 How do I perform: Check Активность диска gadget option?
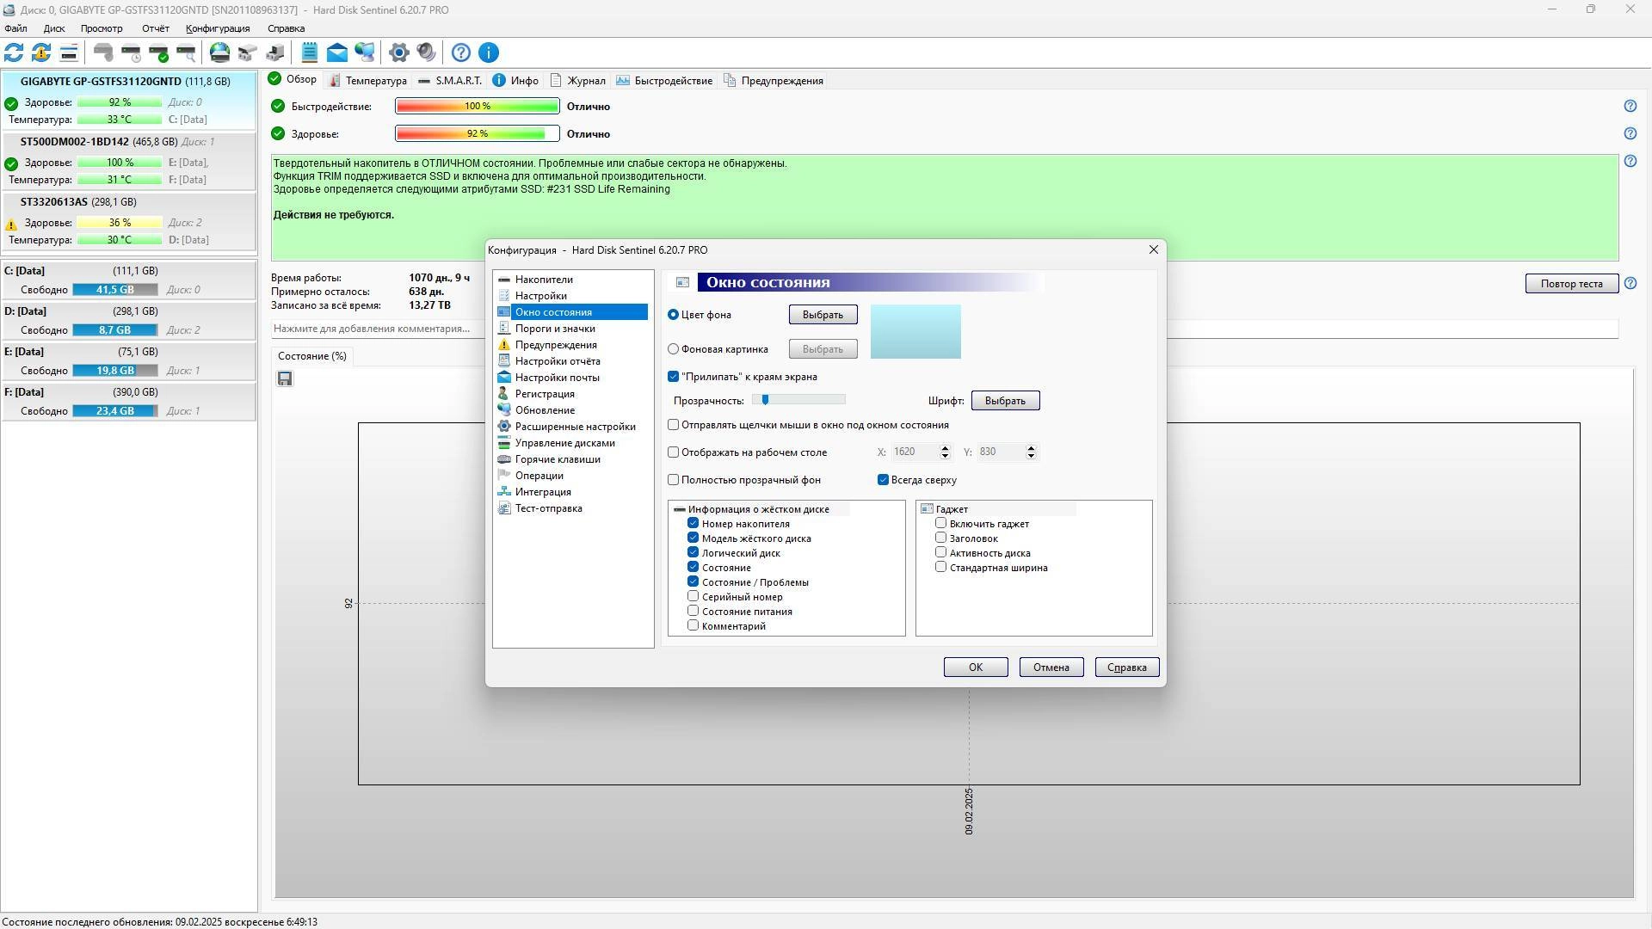[x=940, y=552]
